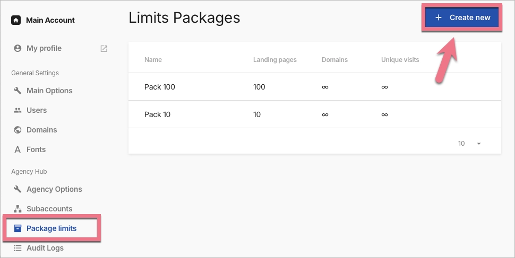515x258 pixels.
Task: Select Package limits in sidebar
Action: pyautogui.click(x=51, y=228)
